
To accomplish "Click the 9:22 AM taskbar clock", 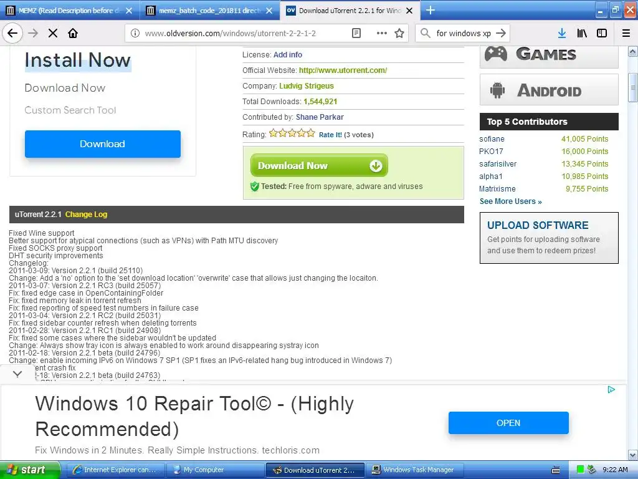I will pos(615,470).
